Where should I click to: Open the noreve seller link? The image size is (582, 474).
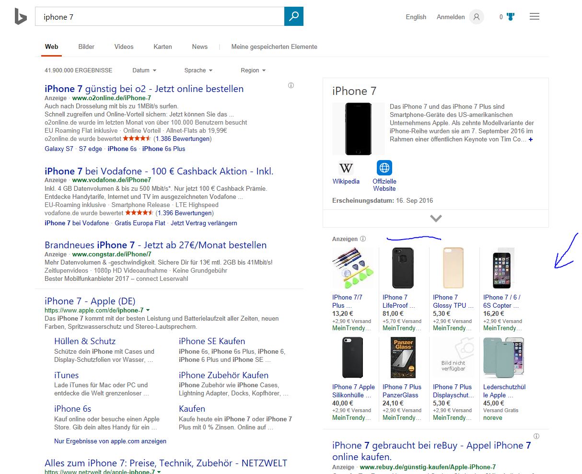point(493,417)
